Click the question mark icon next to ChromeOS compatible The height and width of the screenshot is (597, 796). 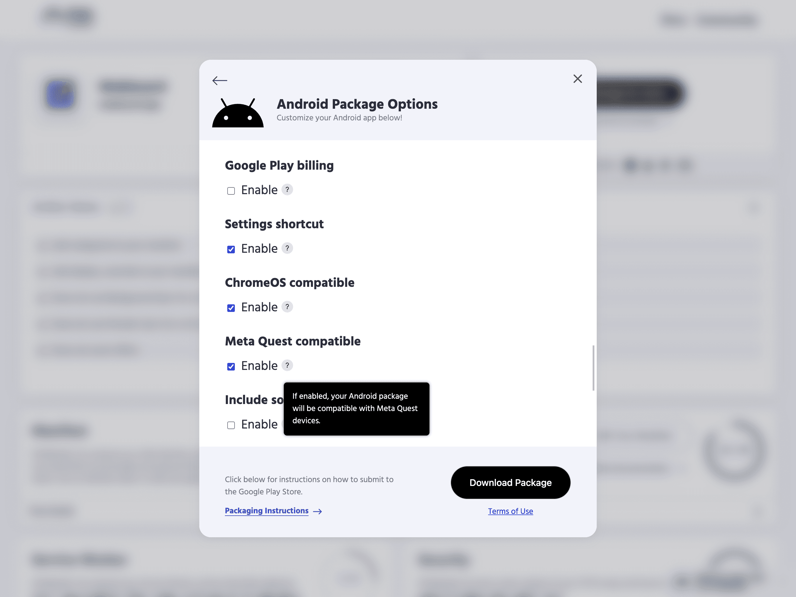point(286,307)
